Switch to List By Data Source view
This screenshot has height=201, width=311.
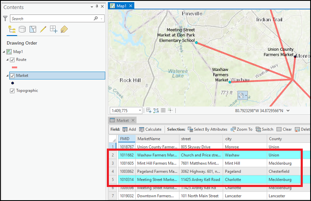(x=22, y=29)
